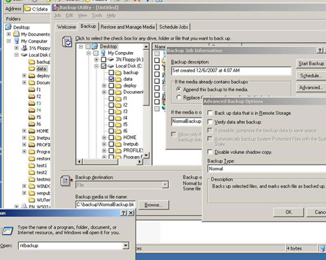326x260 pixels.
Task: Click the help question mark in Run dialog
Action: click(x=123, y=213)
